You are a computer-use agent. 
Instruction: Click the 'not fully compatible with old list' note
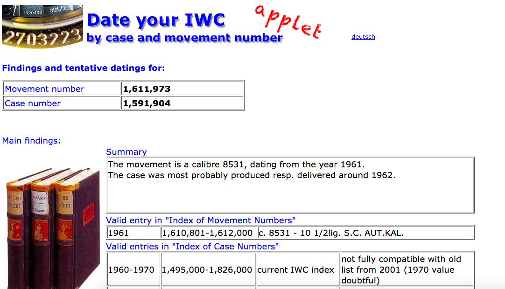pyautogui.click(x=407, y=269)
